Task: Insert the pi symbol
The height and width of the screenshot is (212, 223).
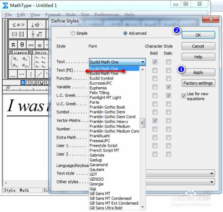Action: point(13,45)
